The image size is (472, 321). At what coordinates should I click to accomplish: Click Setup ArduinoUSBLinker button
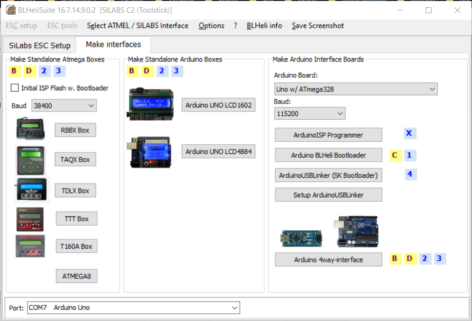coord(328,195)
